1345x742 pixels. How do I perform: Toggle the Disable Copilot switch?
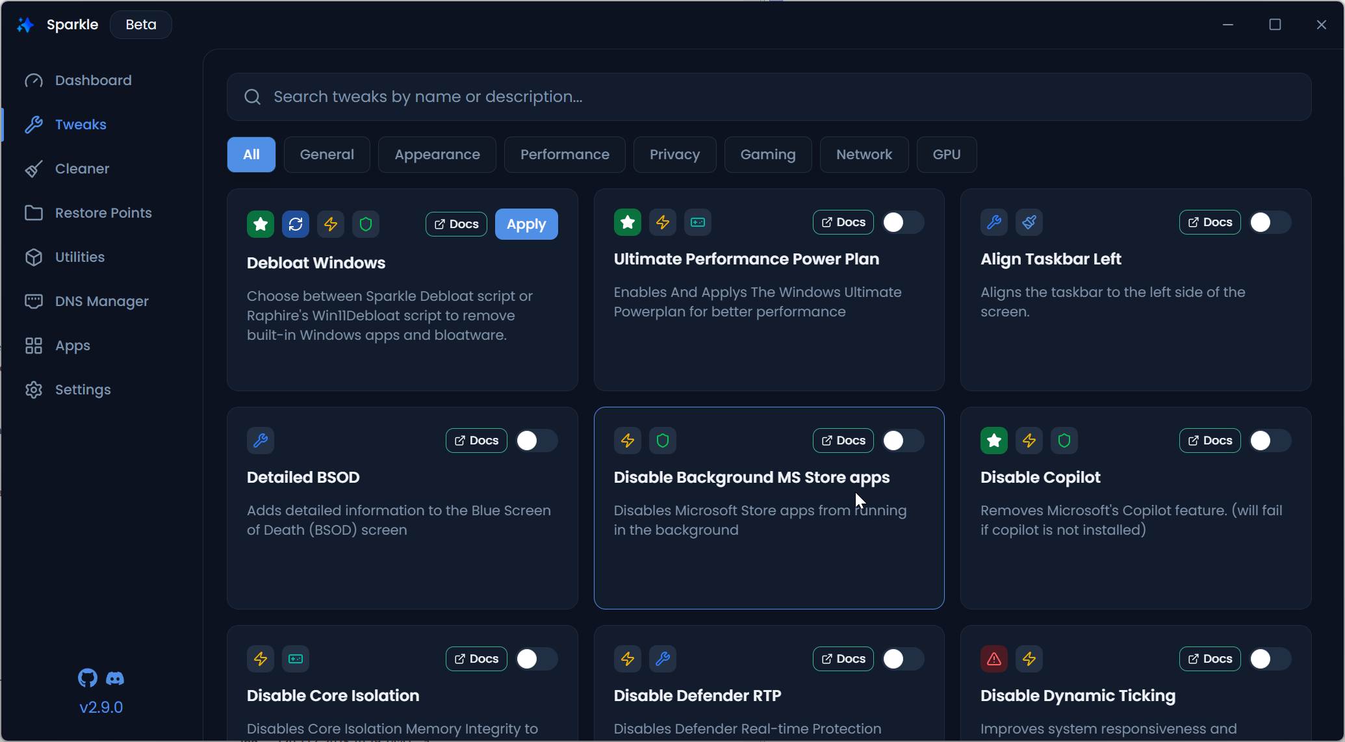click(1269, 441)
